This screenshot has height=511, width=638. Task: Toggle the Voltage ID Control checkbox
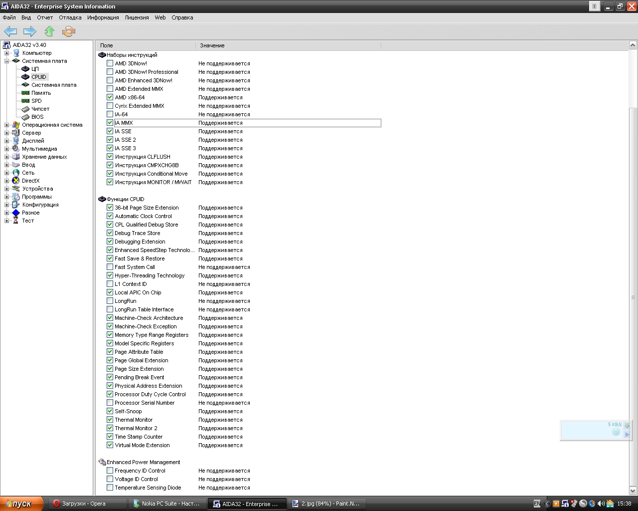(110, 479)
